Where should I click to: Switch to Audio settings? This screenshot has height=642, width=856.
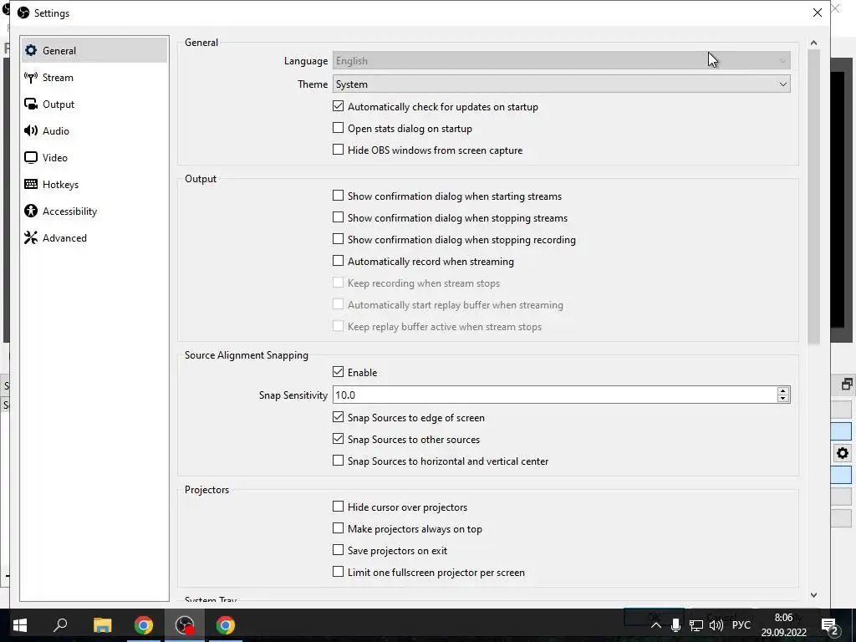(94, 130)
